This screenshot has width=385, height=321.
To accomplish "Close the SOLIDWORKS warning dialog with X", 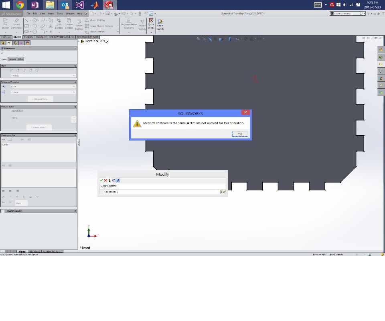I will [x=245, y=112].
